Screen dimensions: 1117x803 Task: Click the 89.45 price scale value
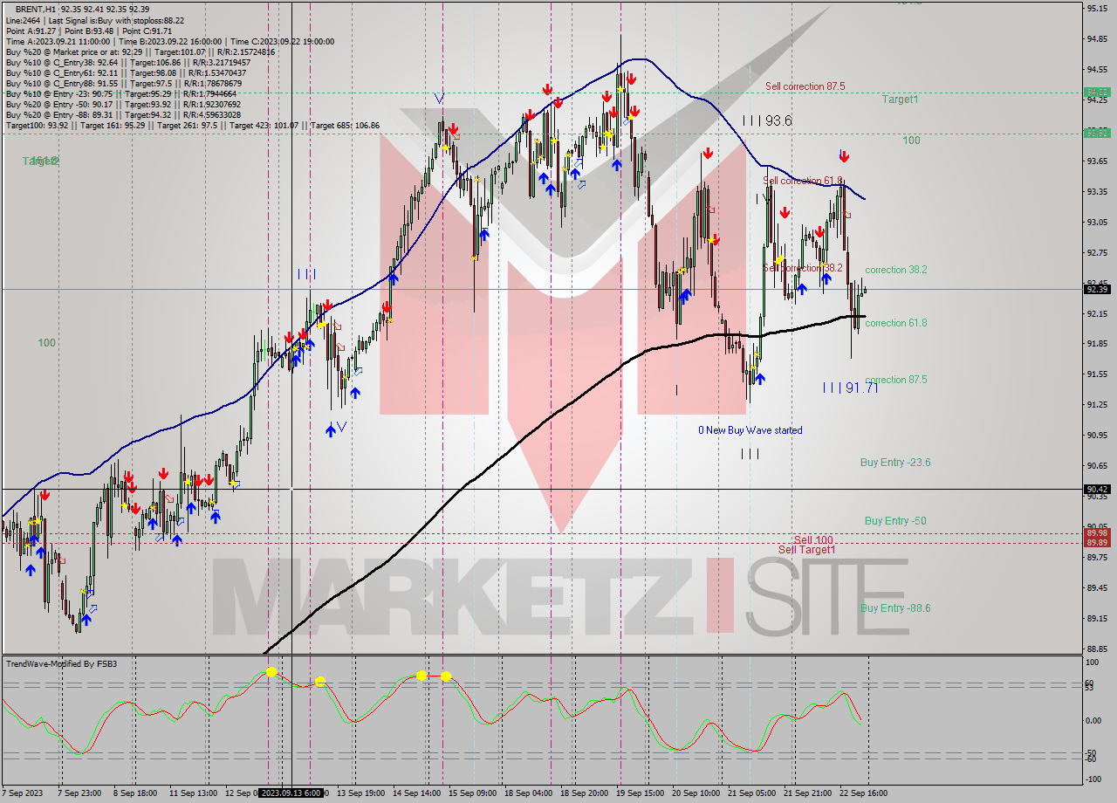tap(1097, 587)
